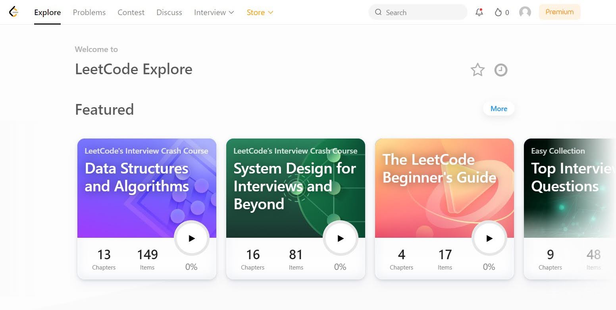Expand the Store dropdown menu
Image resolution: width=616 pixels, height=310 pixels.
tap(260, 12)
